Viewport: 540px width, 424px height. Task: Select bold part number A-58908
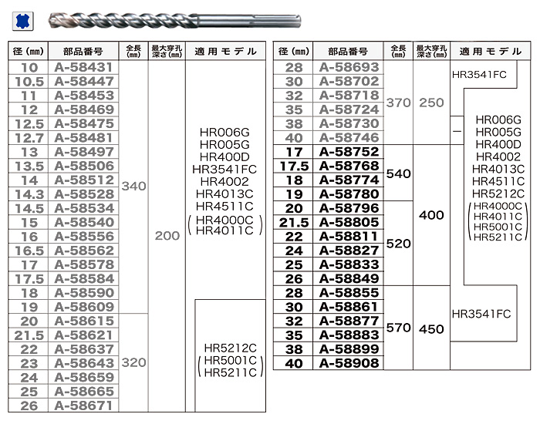pyautogui.click(x=349, y=364)
